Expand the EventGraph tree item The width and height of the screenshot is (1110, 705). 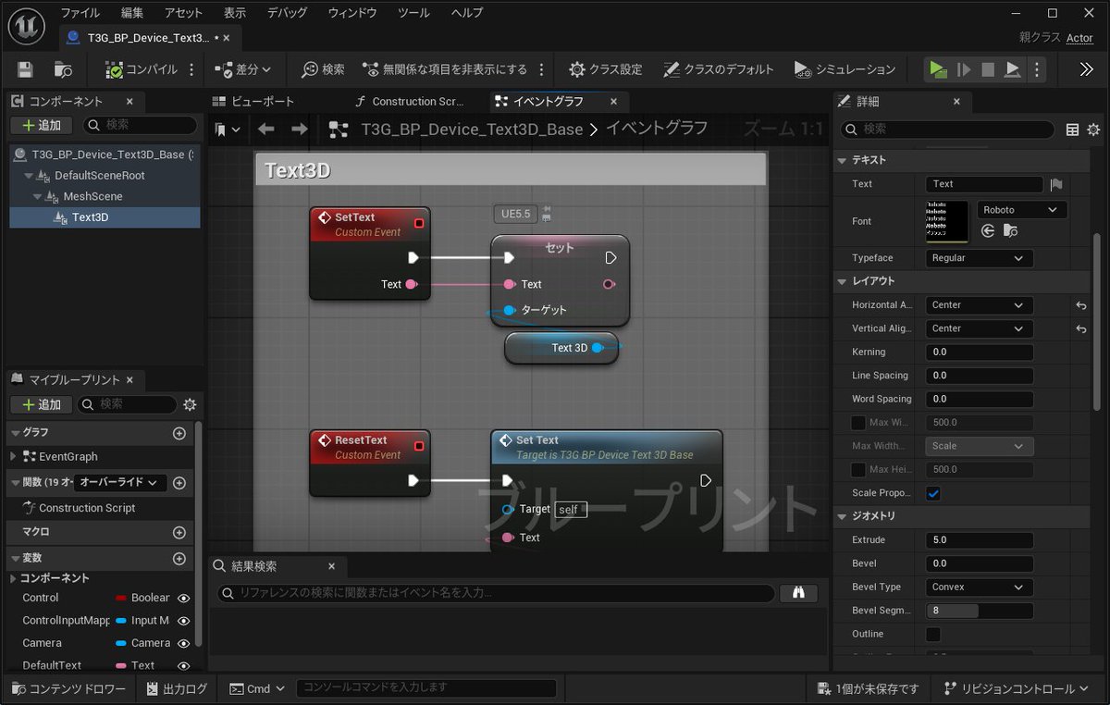point(13,456)
